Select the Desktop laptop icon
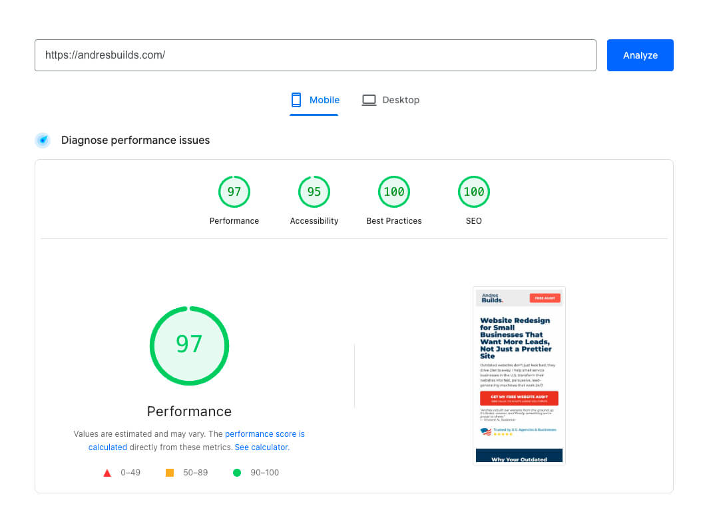Screen dimensions: 709x528 [369, 99]
